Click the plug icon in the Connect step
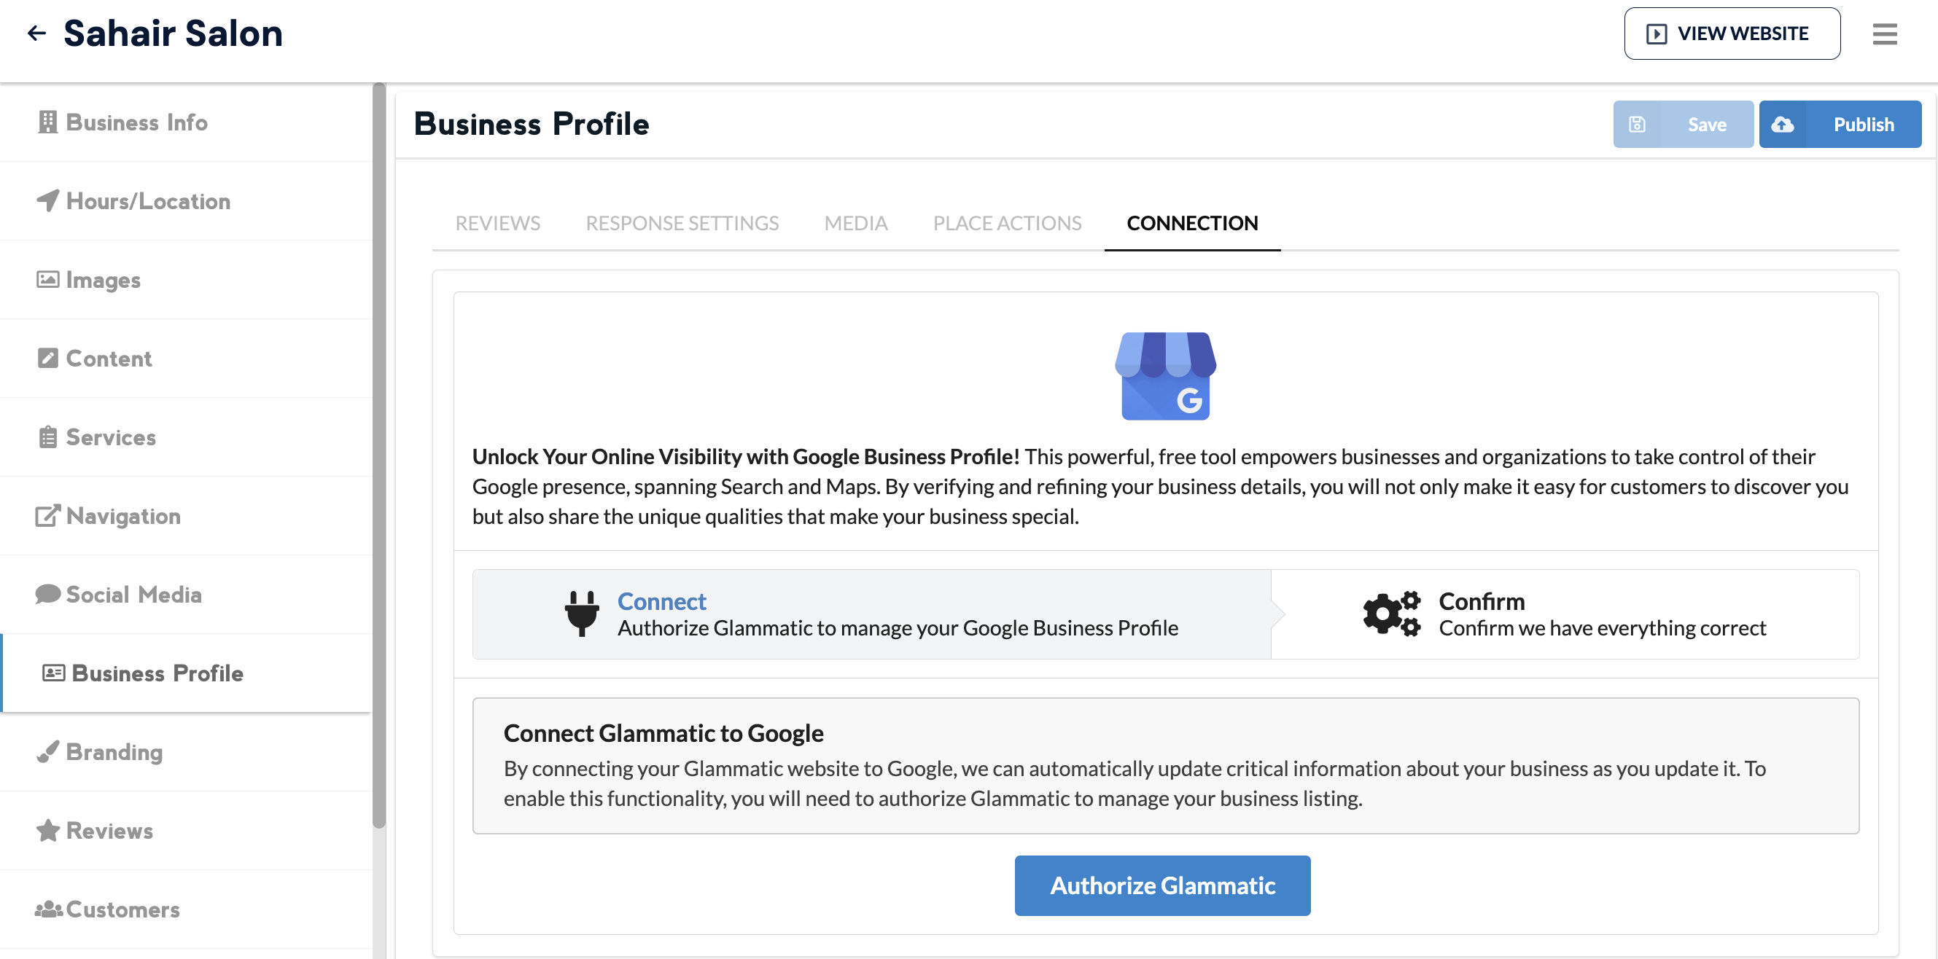 [x=582, y=613]
